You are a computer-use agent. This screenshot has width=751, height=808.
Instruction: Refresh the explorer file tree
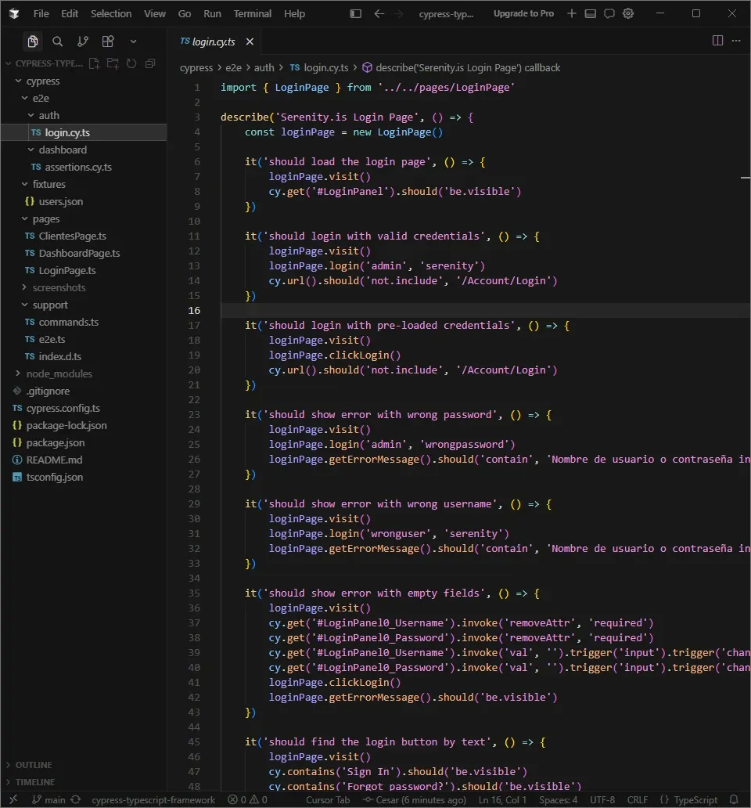click(131, 63)
